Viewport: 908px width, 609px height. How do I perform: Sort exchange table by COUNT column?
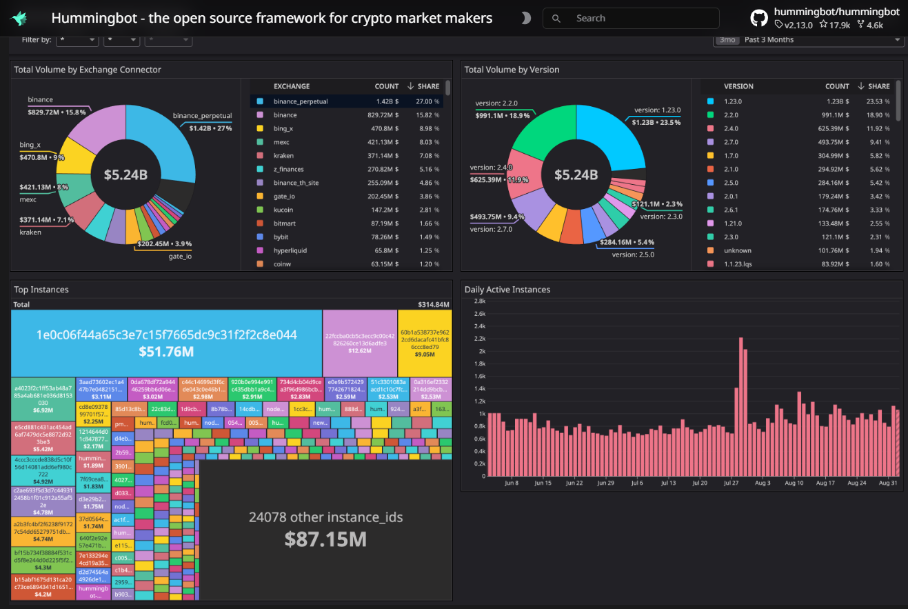(x=386, y=86)
